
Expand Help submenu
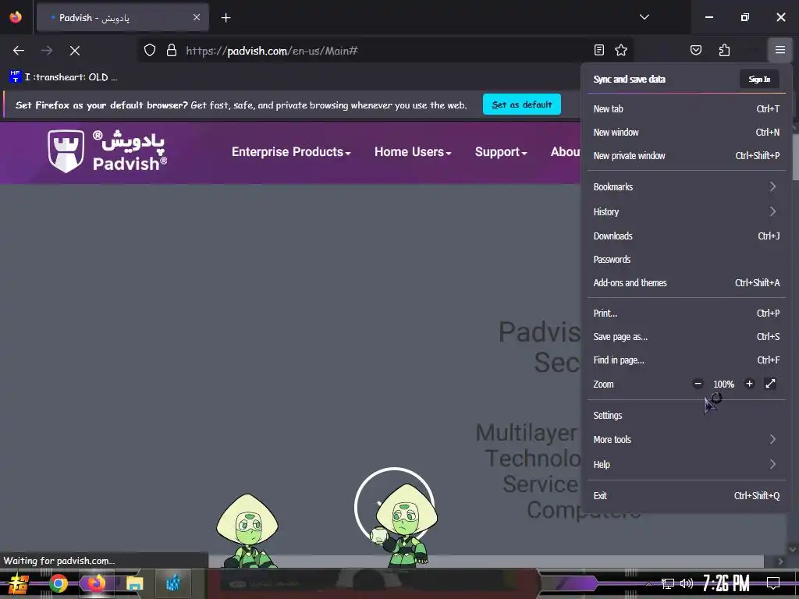coord(686,464)
